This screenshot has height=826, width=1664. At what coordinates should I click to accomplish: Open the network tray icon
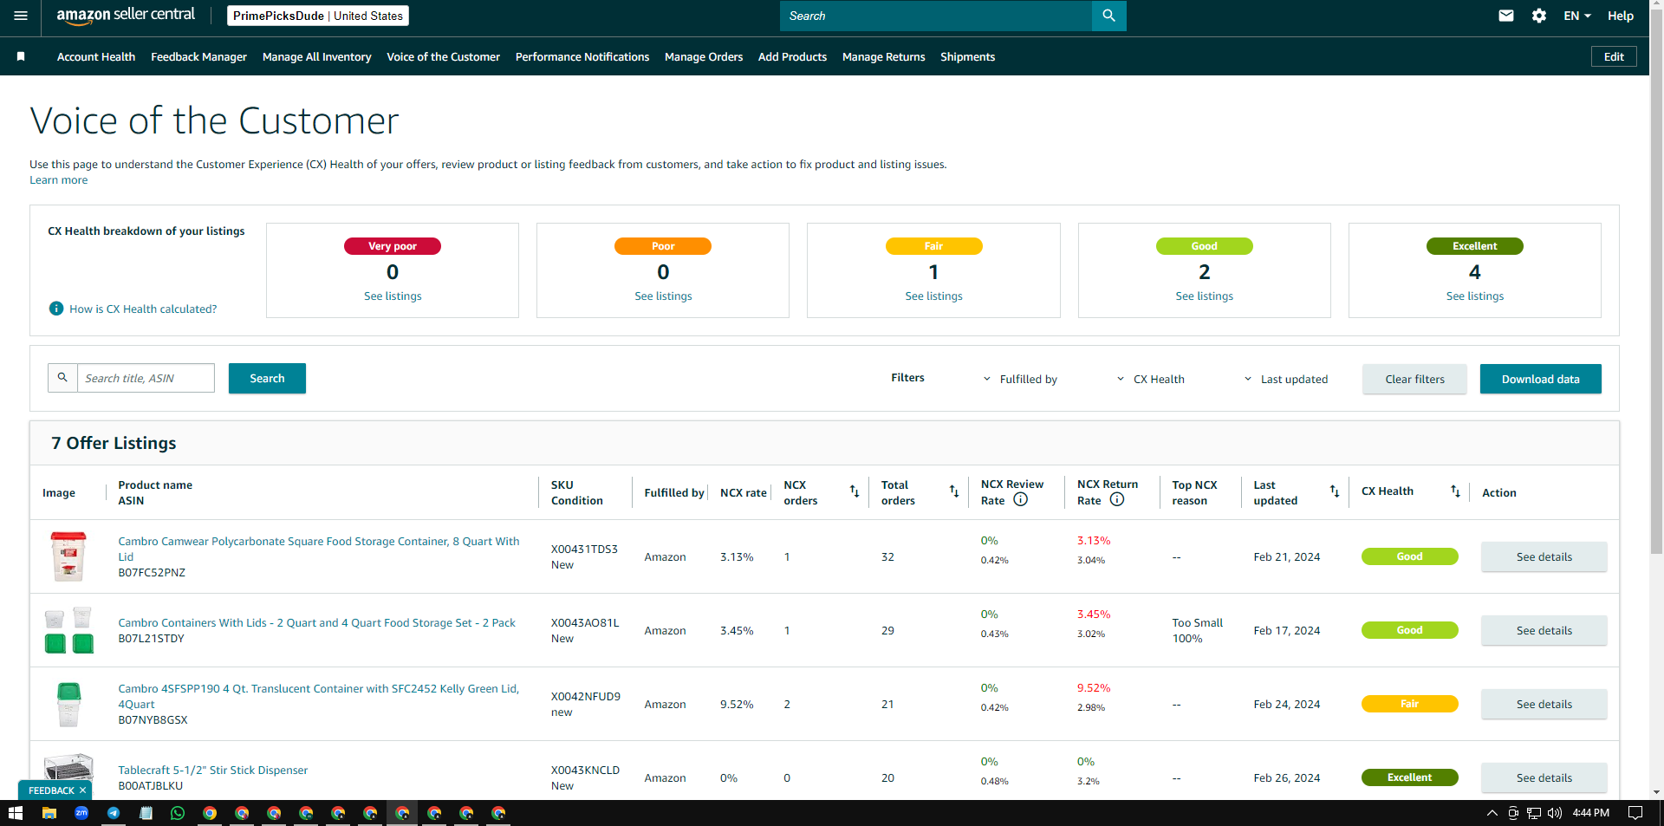1534,813
